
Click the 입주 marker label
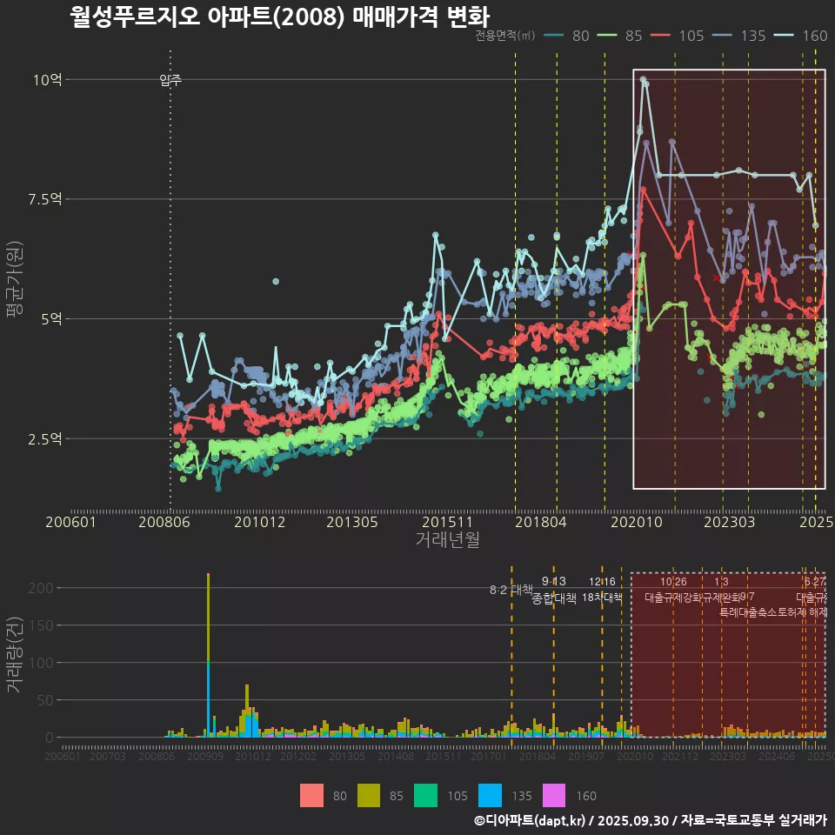click(x=170, y=81)
